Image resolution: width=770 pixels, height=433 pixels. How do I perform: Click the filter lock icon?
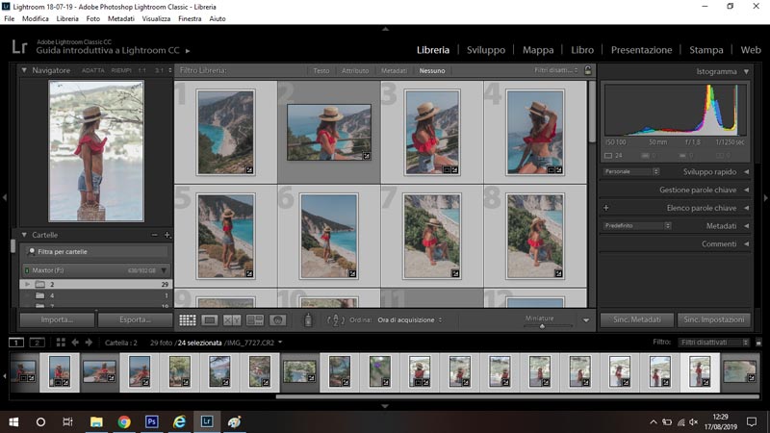pos(588,70)
